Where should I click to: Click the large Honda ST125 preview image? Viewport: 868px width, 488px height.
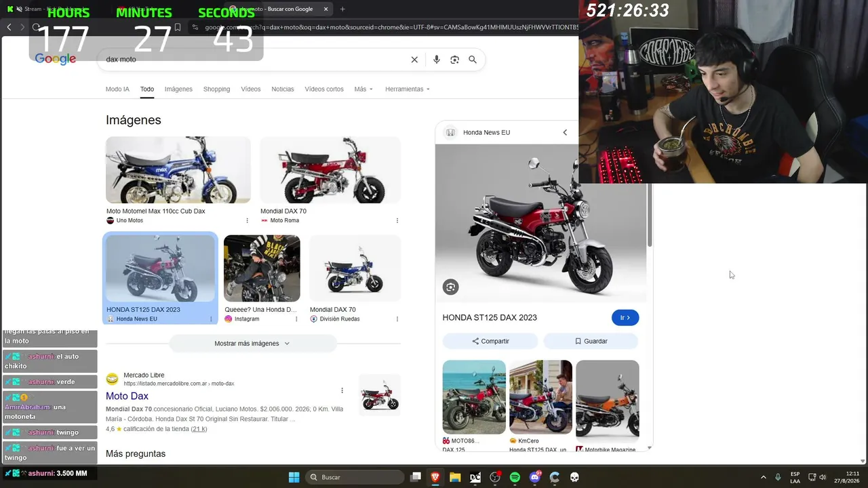[x=540, y=223]
